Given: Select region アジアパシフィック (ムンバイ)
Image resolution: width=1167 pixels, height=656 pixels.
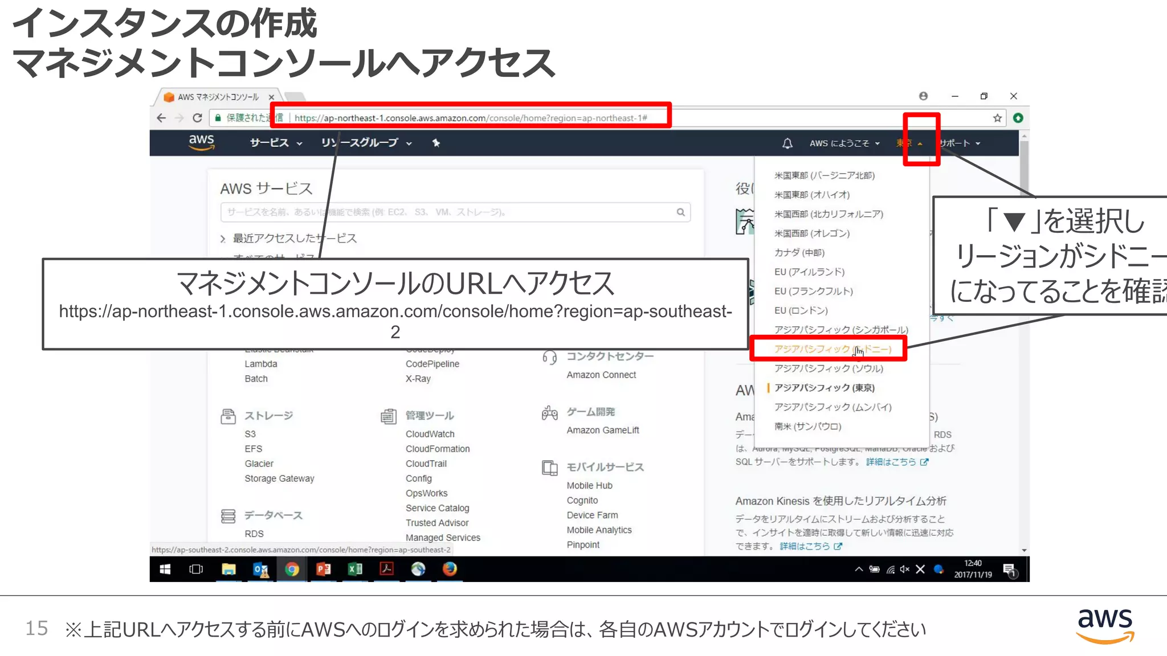Looking at the screenshot, I should [833, 407].
